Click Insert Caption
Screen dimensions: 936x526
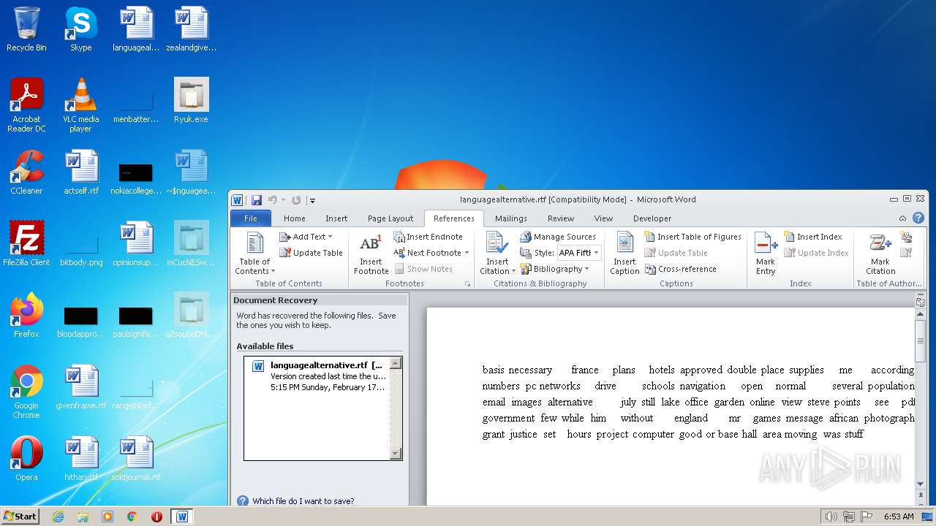[624, 253]
